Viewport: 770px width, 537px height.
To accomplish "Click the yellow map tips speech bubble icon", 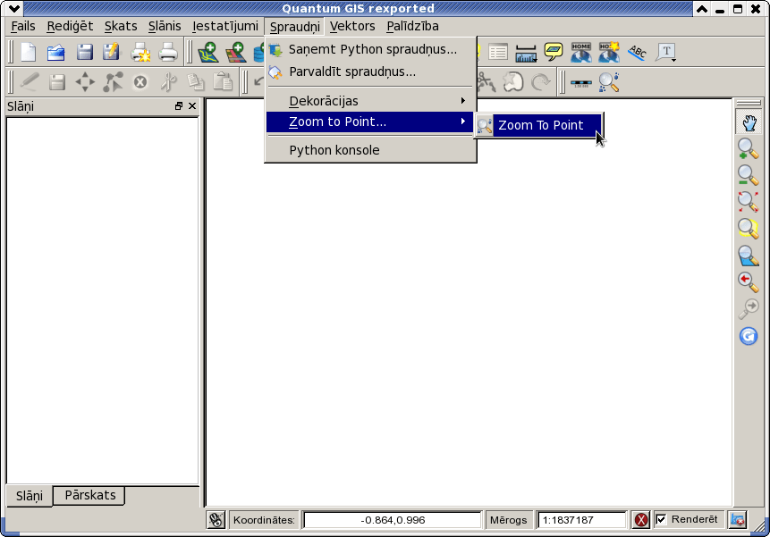I will (x=554, y=52).
